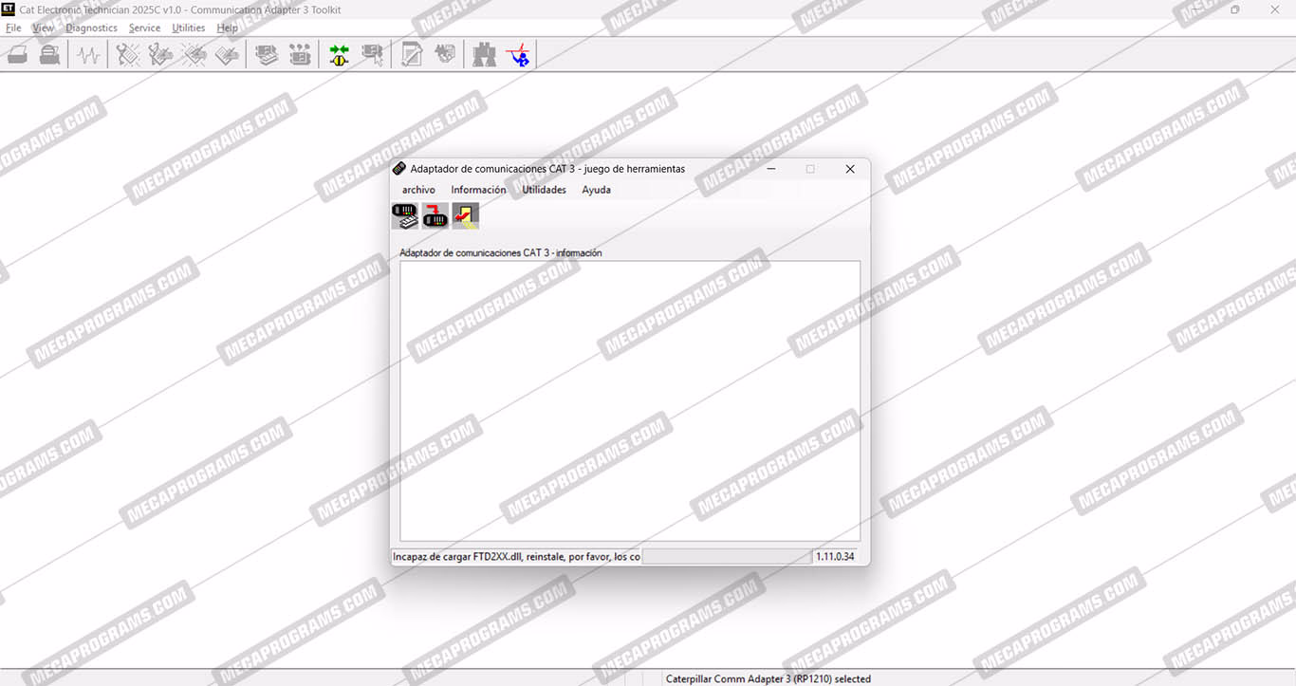Close the Adaptador de comunicaciones dialog

point(850,169)
